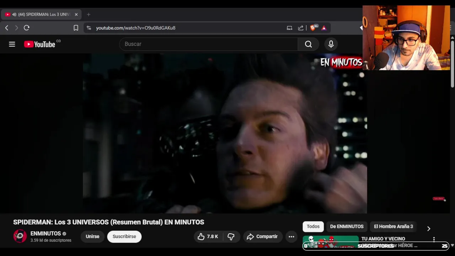The height and width of the screenshot is (256, 455).
Task: Bookmark this page with the bookmark icon
Action: 76,28
